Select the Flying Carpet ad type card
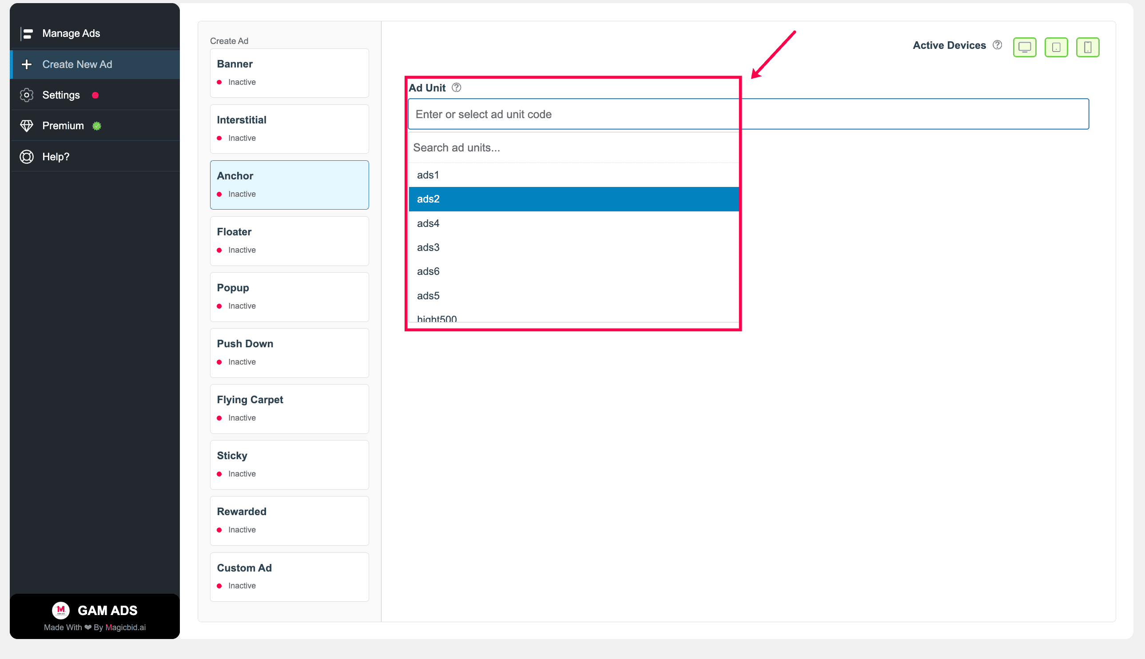The height and width of the screenshot is (659, 1145). [x=289, y=409]
